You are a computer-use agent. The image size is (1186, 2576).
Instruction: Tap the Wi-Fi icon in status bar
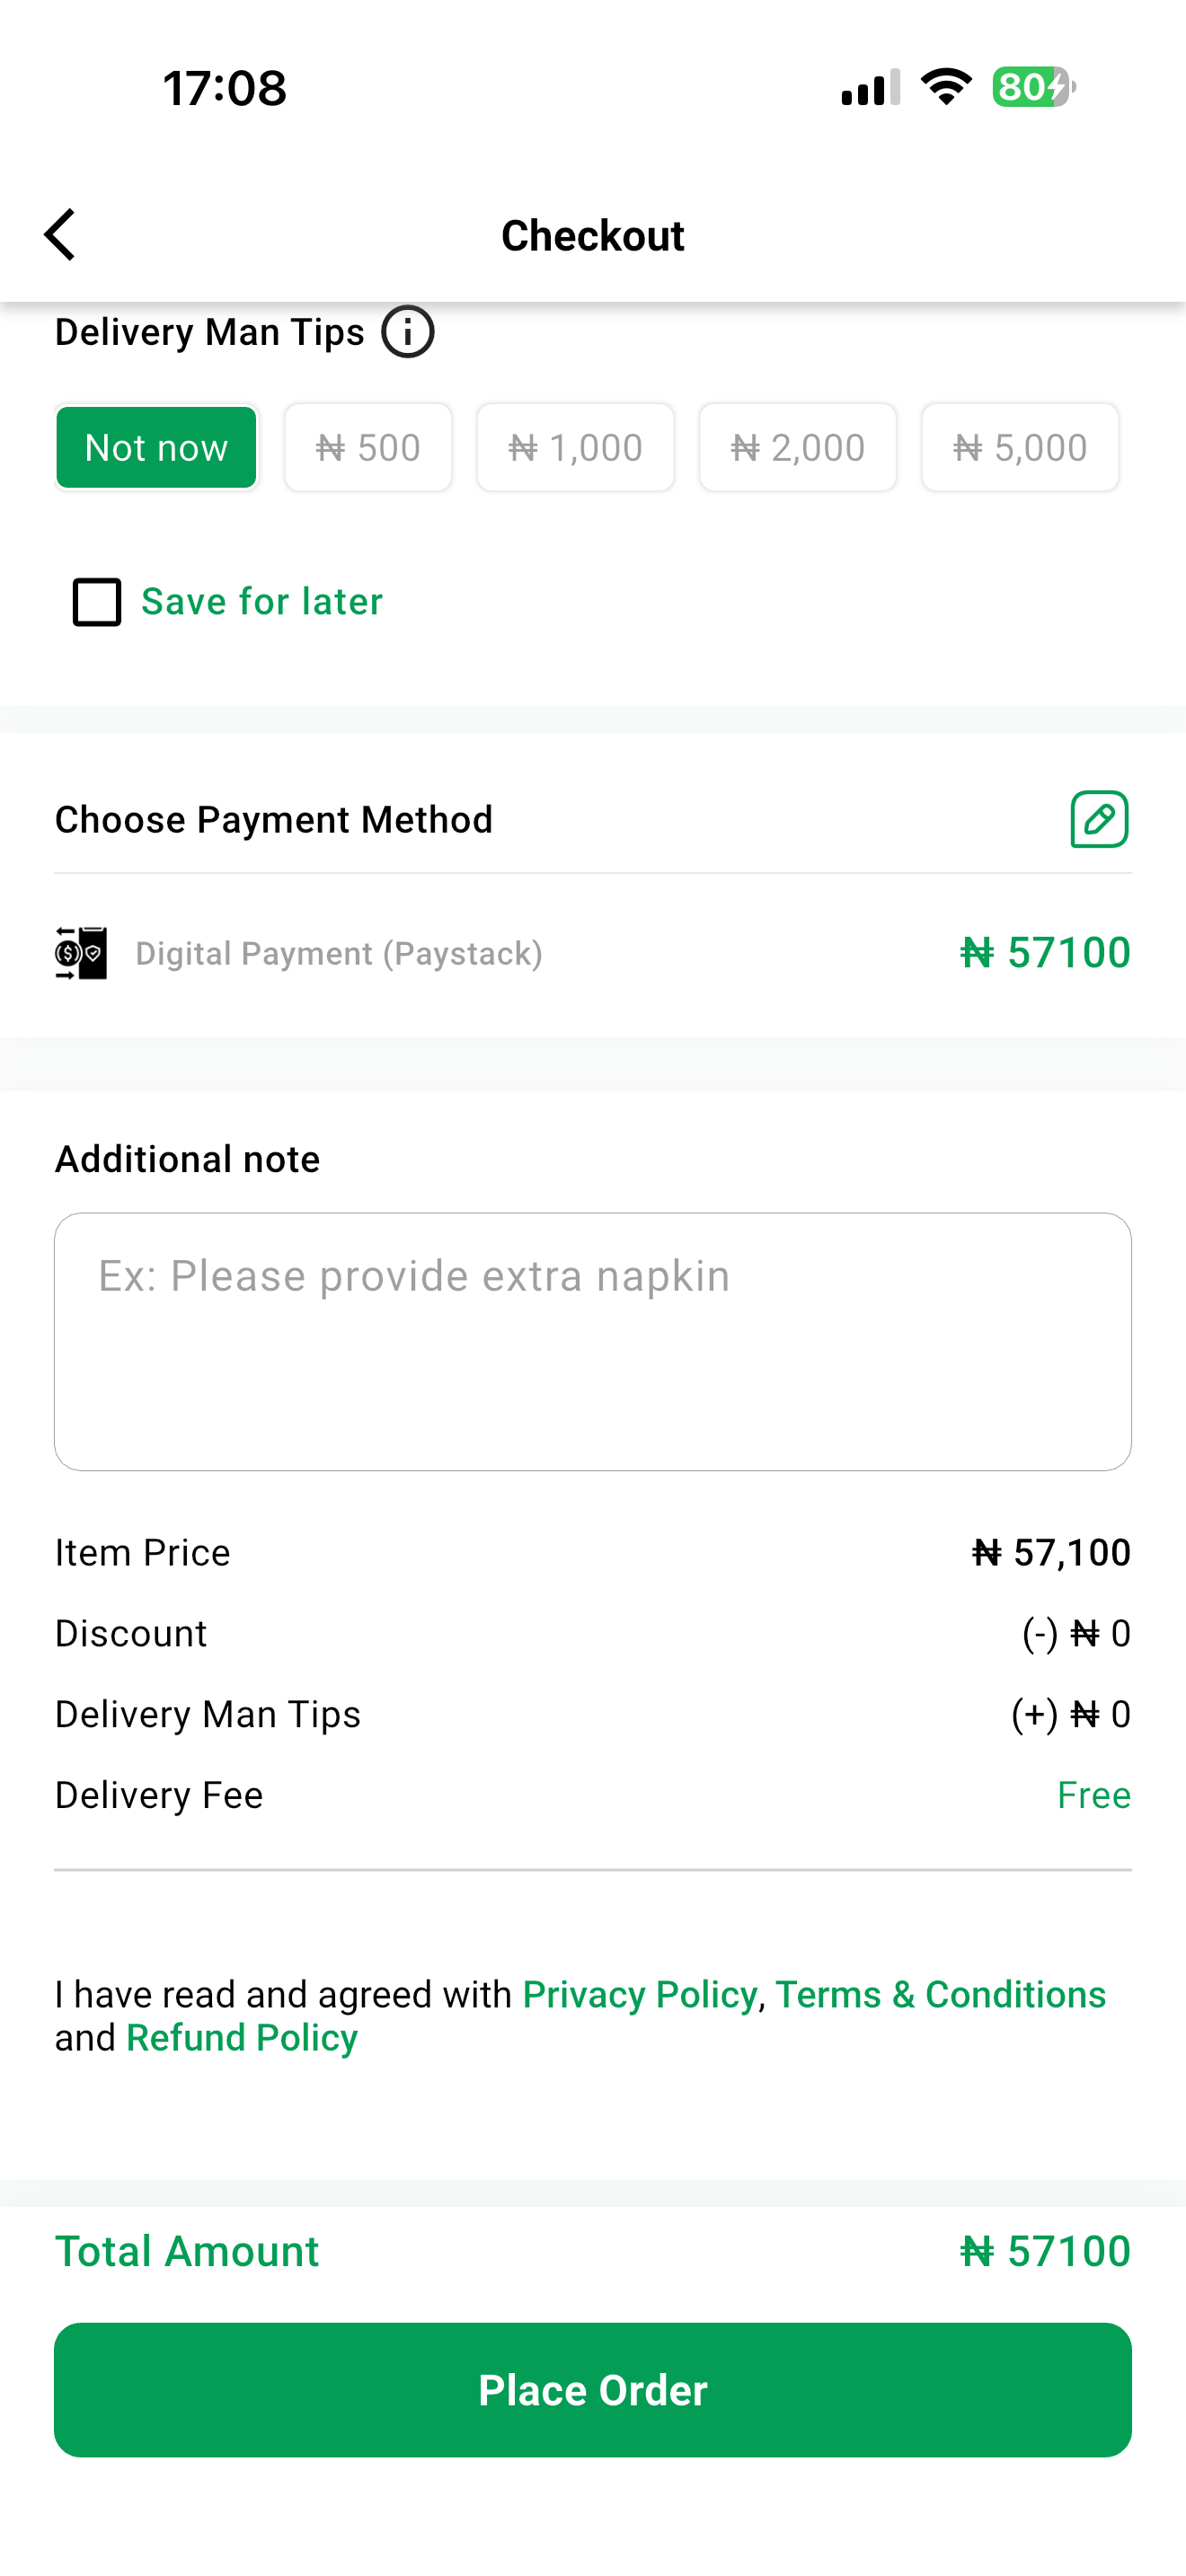click(946, 87)
